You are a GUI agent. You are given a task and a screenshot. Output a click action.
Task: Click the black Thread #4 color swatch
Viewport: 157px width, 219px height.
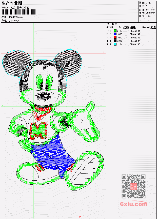[115, 41]
